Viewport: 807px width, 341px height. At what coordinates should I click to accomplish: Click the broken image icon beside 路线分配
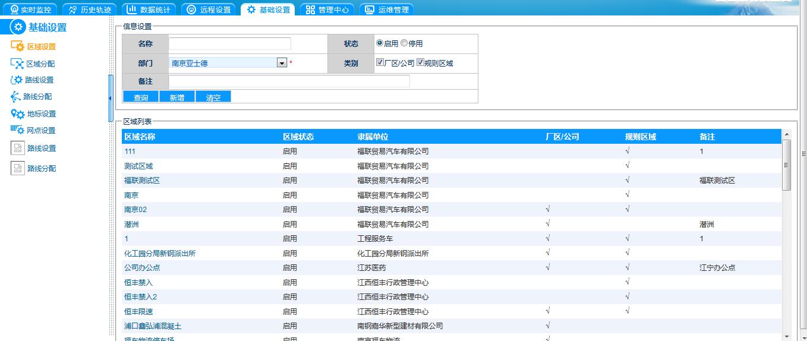coord(18,169)
